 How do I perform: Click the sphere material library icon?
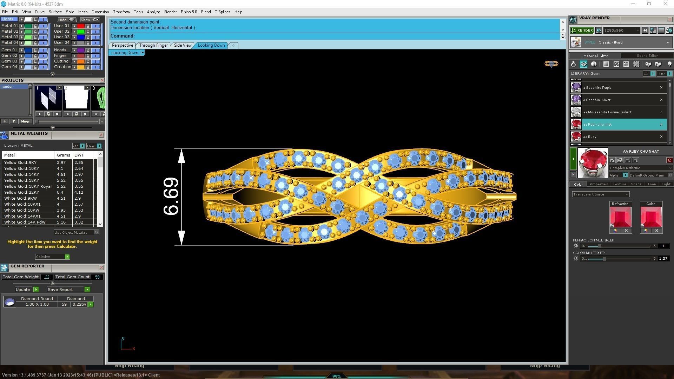point(594,64)
